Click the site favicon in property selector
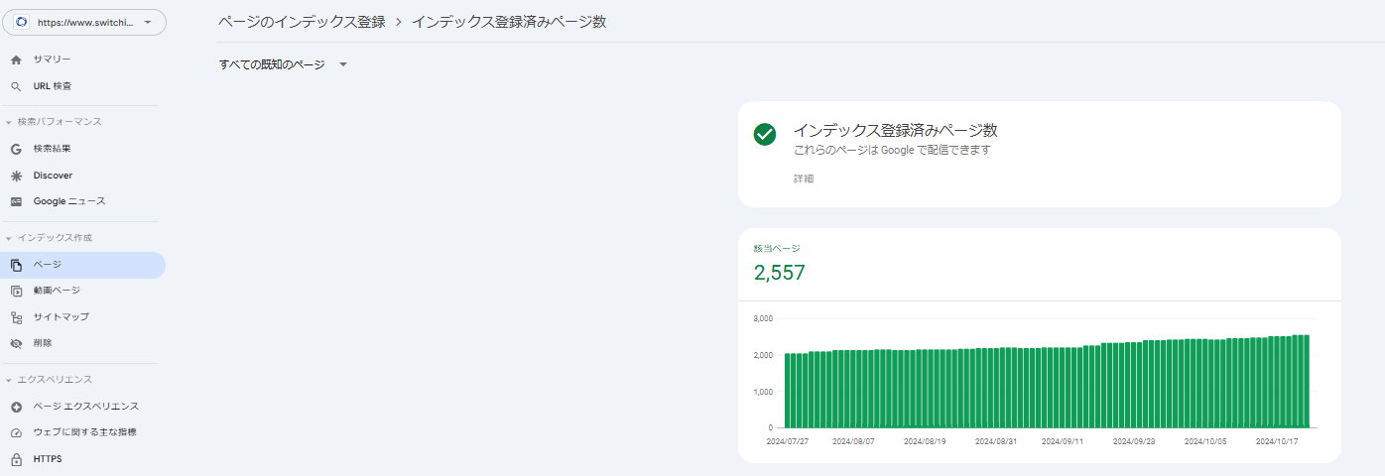This screenshot has width=1385, height=476. click(21, 22)
